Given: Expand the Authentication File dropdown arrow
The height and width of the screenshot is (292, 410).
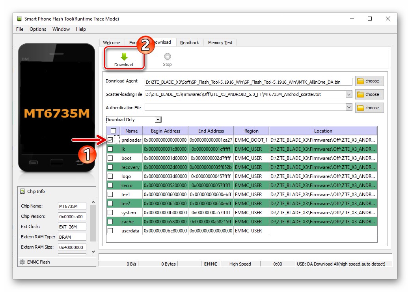Looking at the screenshot, I should pos(349,107).
